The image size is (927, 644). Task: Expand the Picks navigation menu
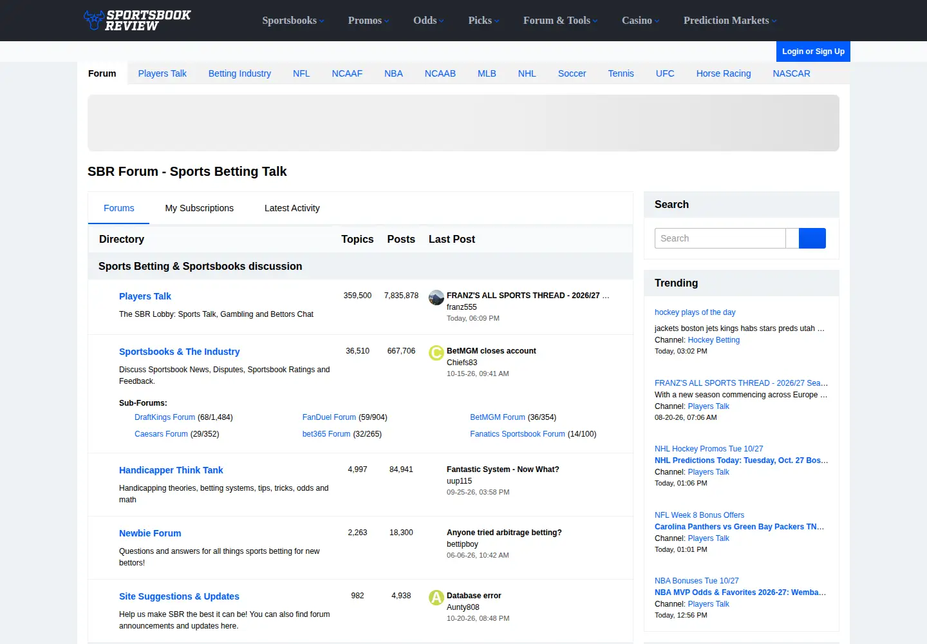coord(483,21)
